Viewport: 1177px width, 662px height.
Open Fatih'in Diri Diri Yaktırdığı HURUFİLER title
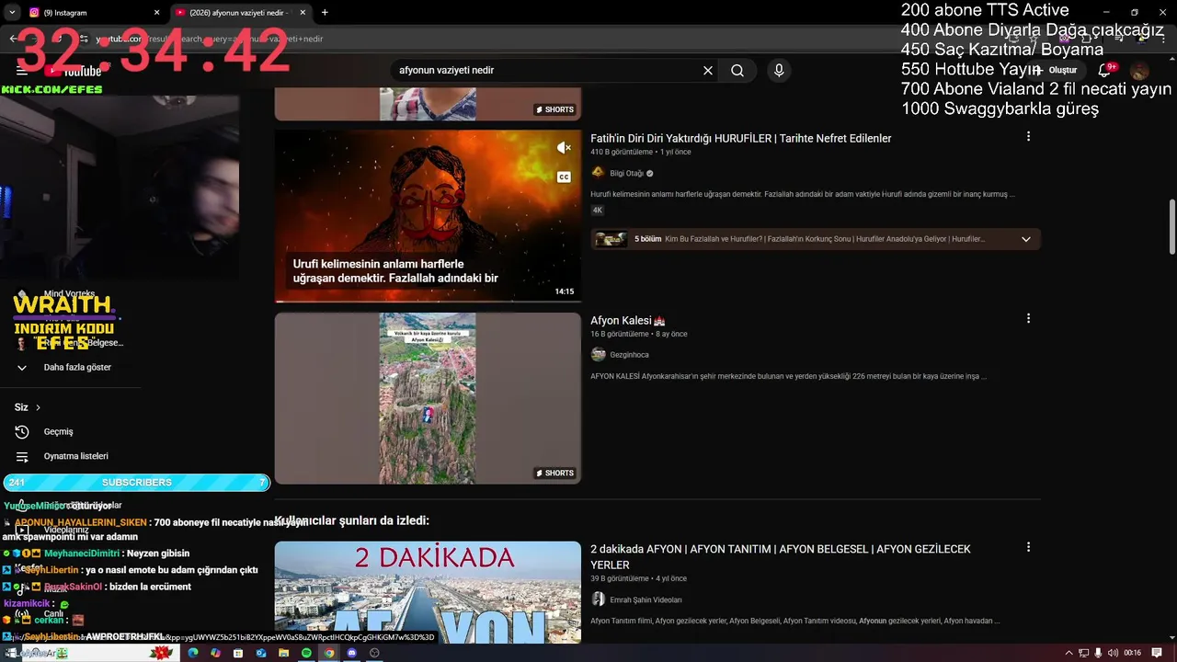pyautogui.click(x=741, y=138)
